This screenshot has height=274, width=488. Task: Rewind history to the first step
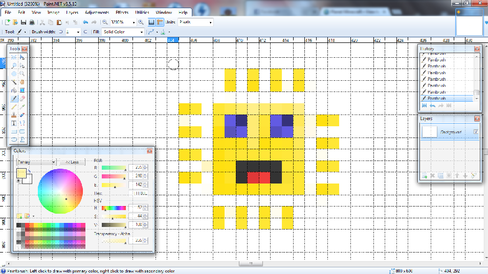coord(424,106)
